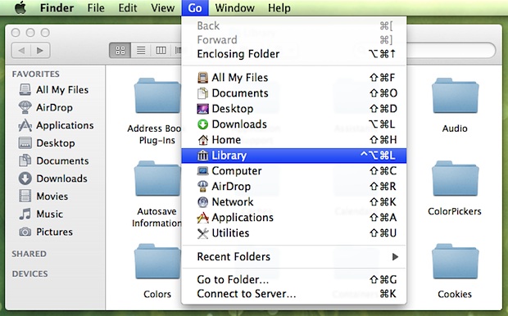Viewport: 508px width, 316px height.
Task: Switch to column view mode
Action: [161, 50]
